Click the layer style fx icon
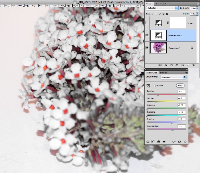 pyautogui.click(x=166, y=65)
